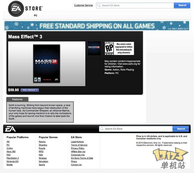
Task: Focus the top Search EA Store field
Action: (135, 5)
